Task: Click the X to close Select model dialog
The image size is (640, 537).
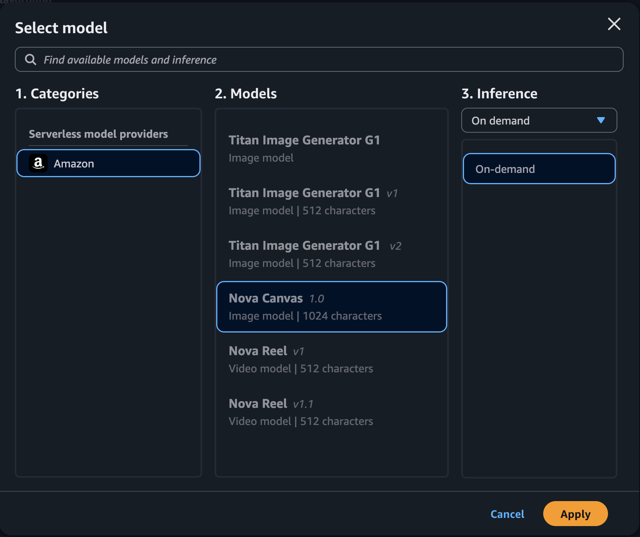Action: [x=614, y=24]
